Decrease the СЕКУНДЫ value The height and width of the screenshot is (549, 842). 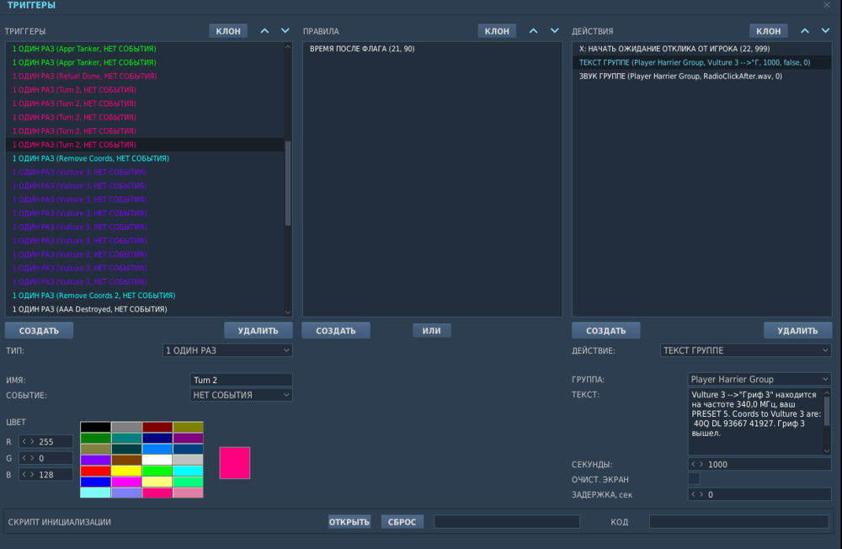point(693,464)
